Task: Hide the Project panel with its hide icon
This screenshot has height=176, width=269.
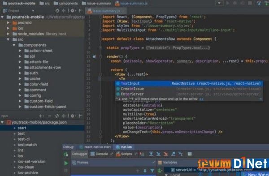Action: click(x=80, y=11)
